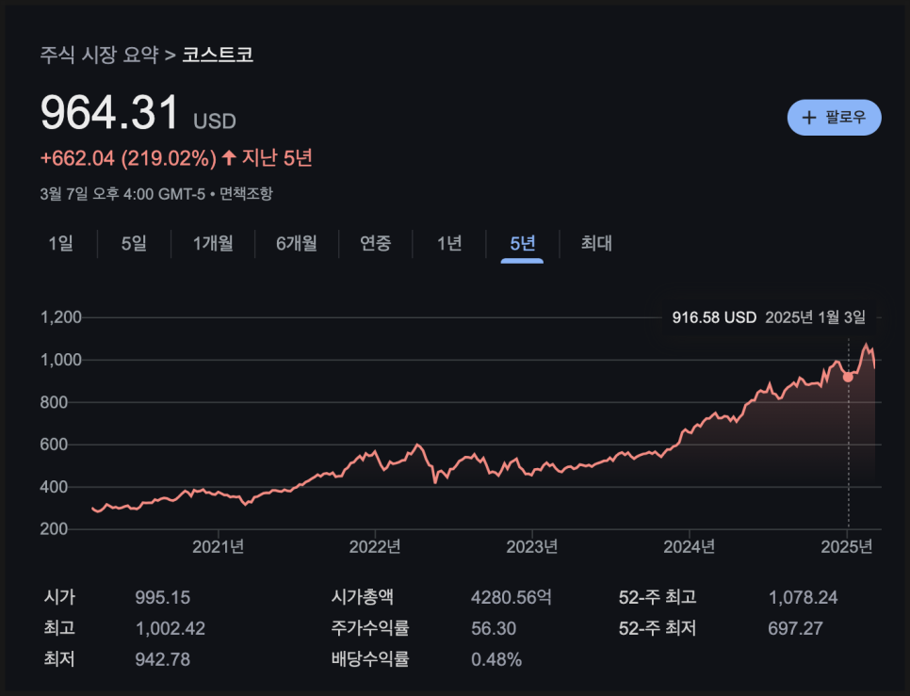Click the 400 y-axis label

(54, 487)
